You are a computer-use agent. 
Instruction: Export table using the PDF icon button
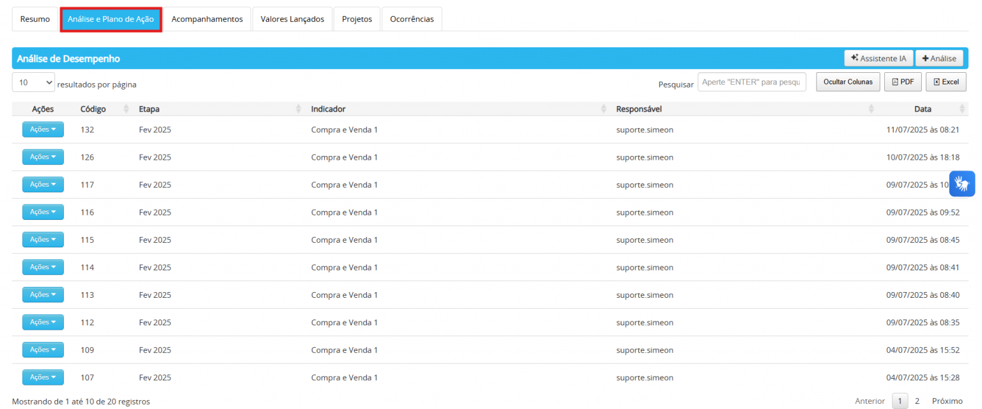tap(903, 82)
